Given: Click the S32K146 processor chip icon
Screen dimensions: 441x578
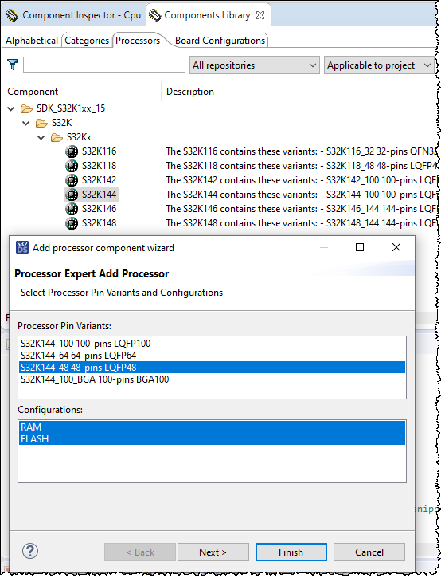Looking at the screenshot, I should [72, 209].
